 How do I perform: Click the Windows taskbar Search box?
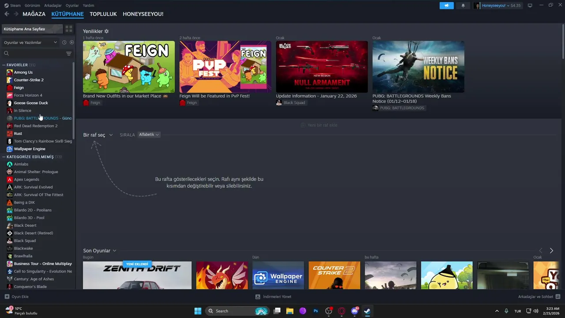237,311
